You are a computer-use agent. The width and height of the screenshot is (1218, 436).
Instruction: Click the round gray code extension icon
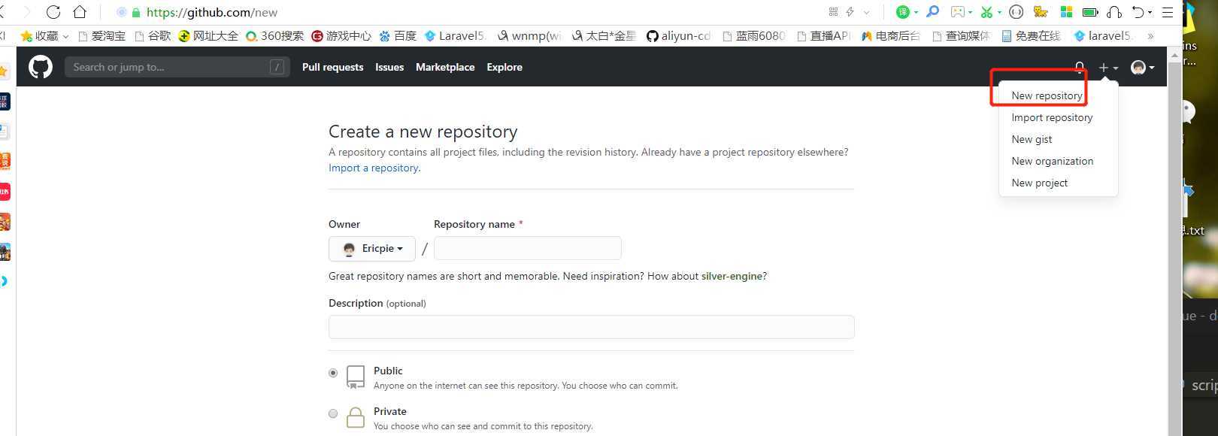point(1016,12)
